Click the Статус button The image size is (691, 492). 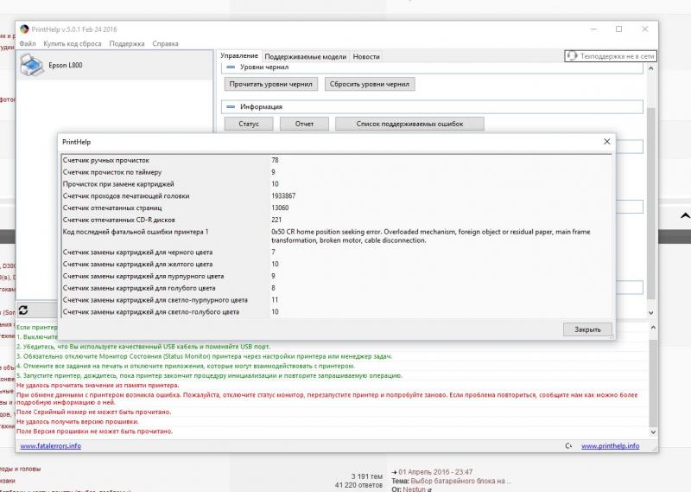(x=249, y=124)
